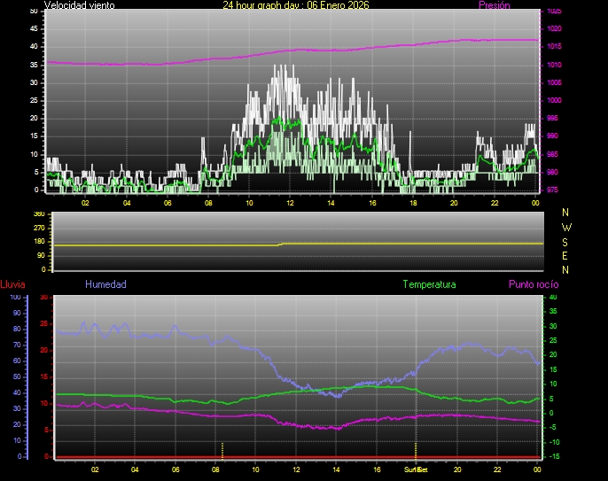
Task: Click the SunSet marker label on time axis
Action: 417,469
